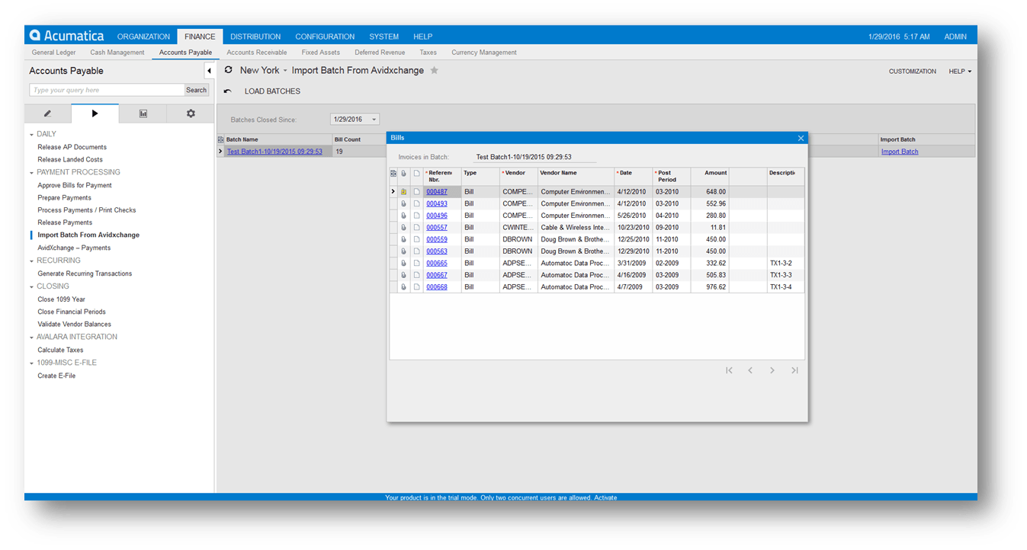Open Process Payments / Print Checks
The height and width of the screenshot is (550, 1027).
(87, 210)
